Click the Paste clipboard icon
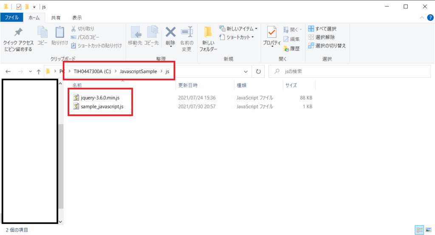 [x=59, y=33]
